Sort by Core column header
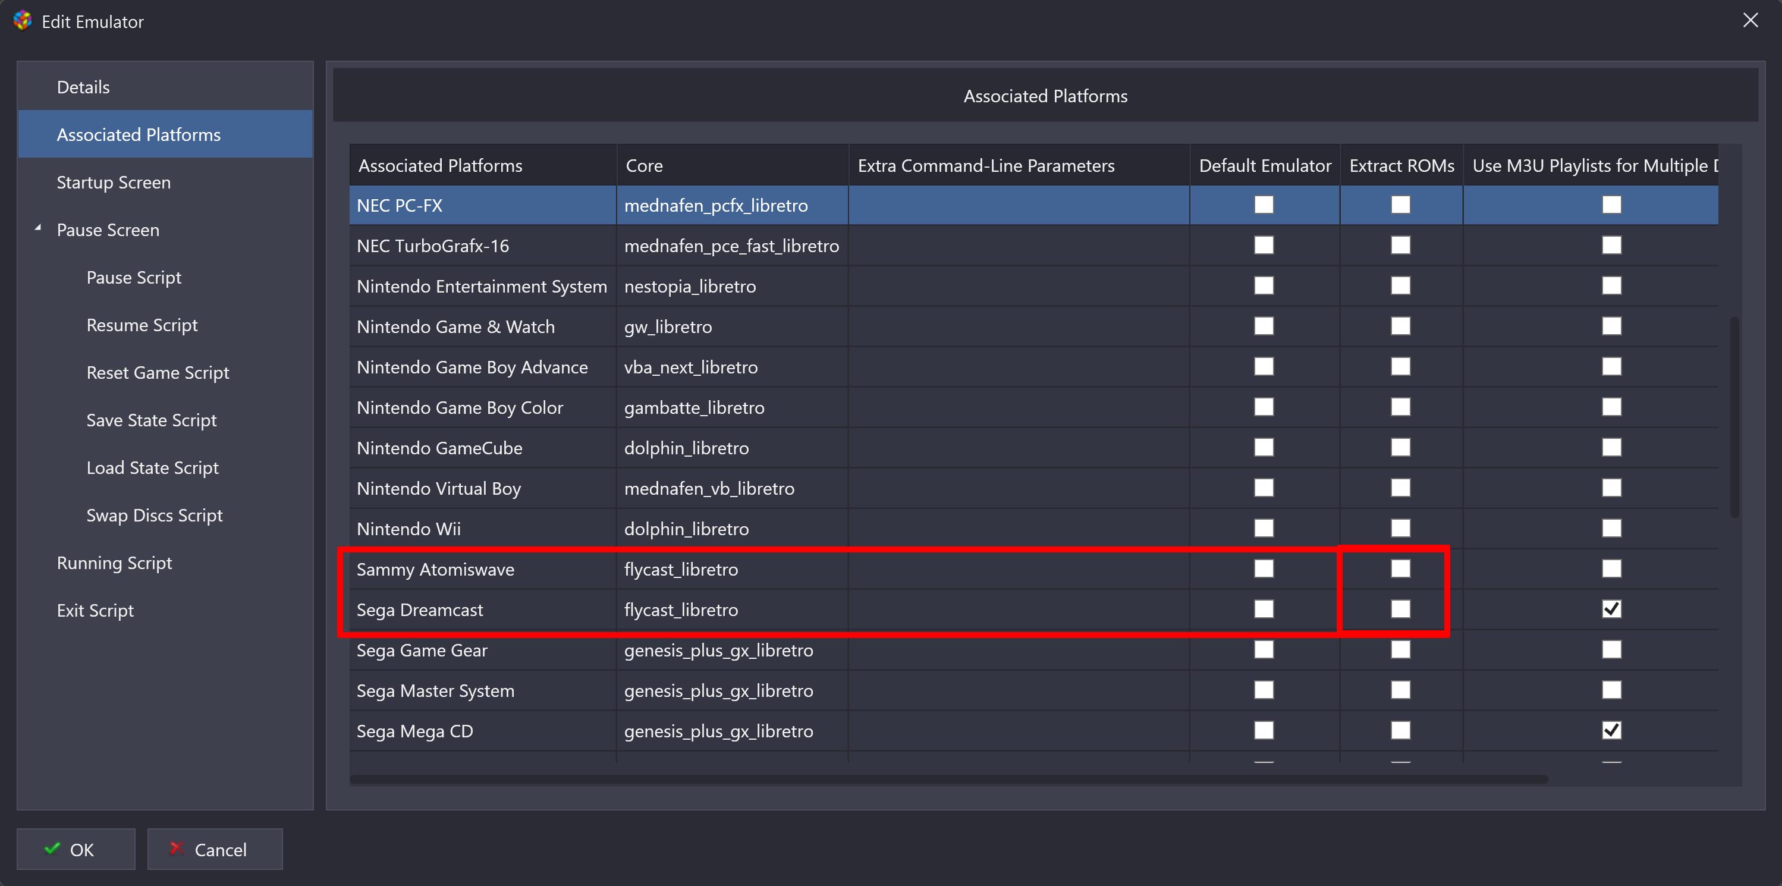 (x=733, y=165)
